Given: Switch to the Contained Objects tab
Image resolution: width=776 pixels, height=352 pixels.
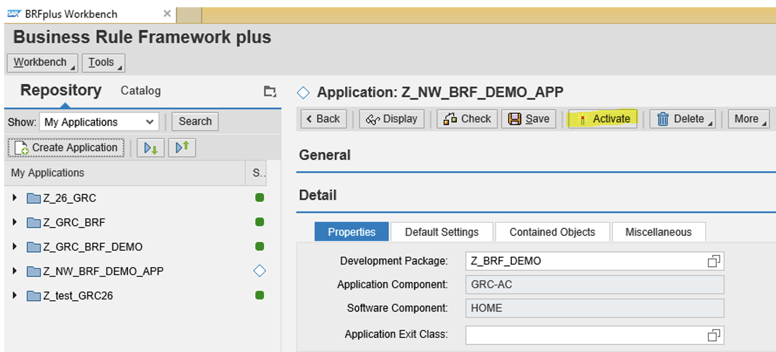Looking at the screenshot, I should click(552, 232).
